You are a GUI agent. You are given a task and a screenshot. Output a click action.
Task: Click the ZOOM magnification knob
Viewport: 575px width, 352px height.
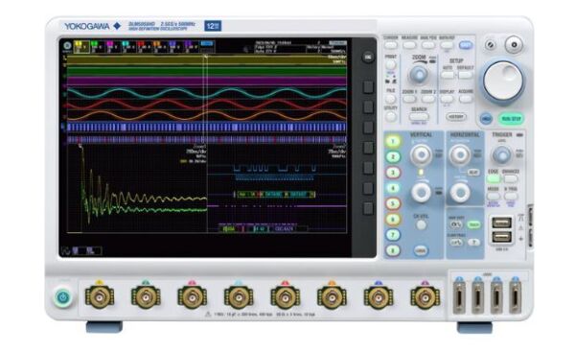tap(419, 75)
